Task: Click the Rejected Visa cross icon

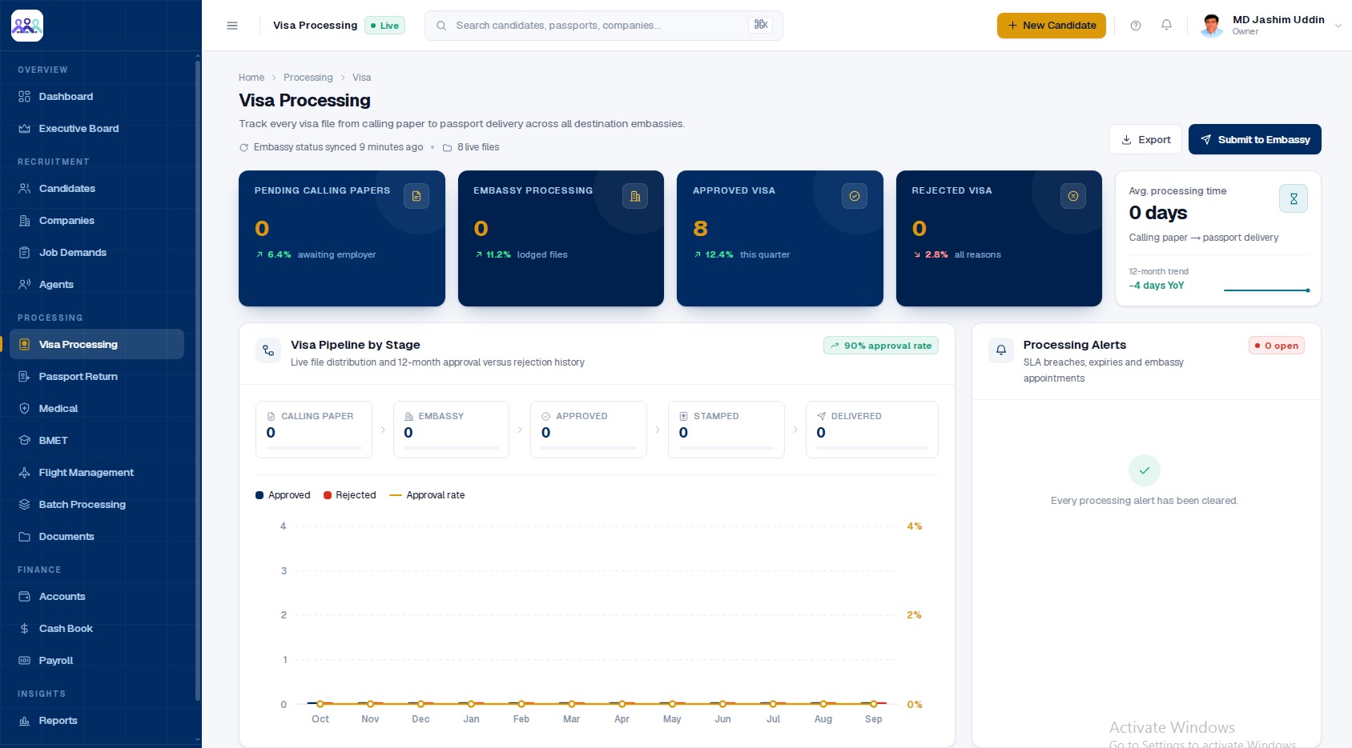Action: (x=1073, y=196)
